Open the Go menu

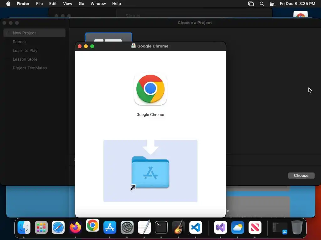pos(82,3)
